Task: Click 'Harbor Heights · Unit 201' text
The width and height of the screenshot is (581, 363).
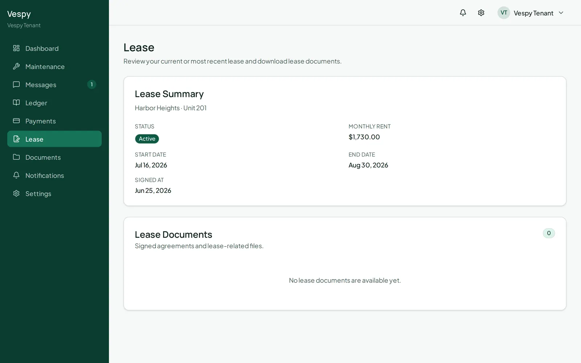Action: click(171, 108)
